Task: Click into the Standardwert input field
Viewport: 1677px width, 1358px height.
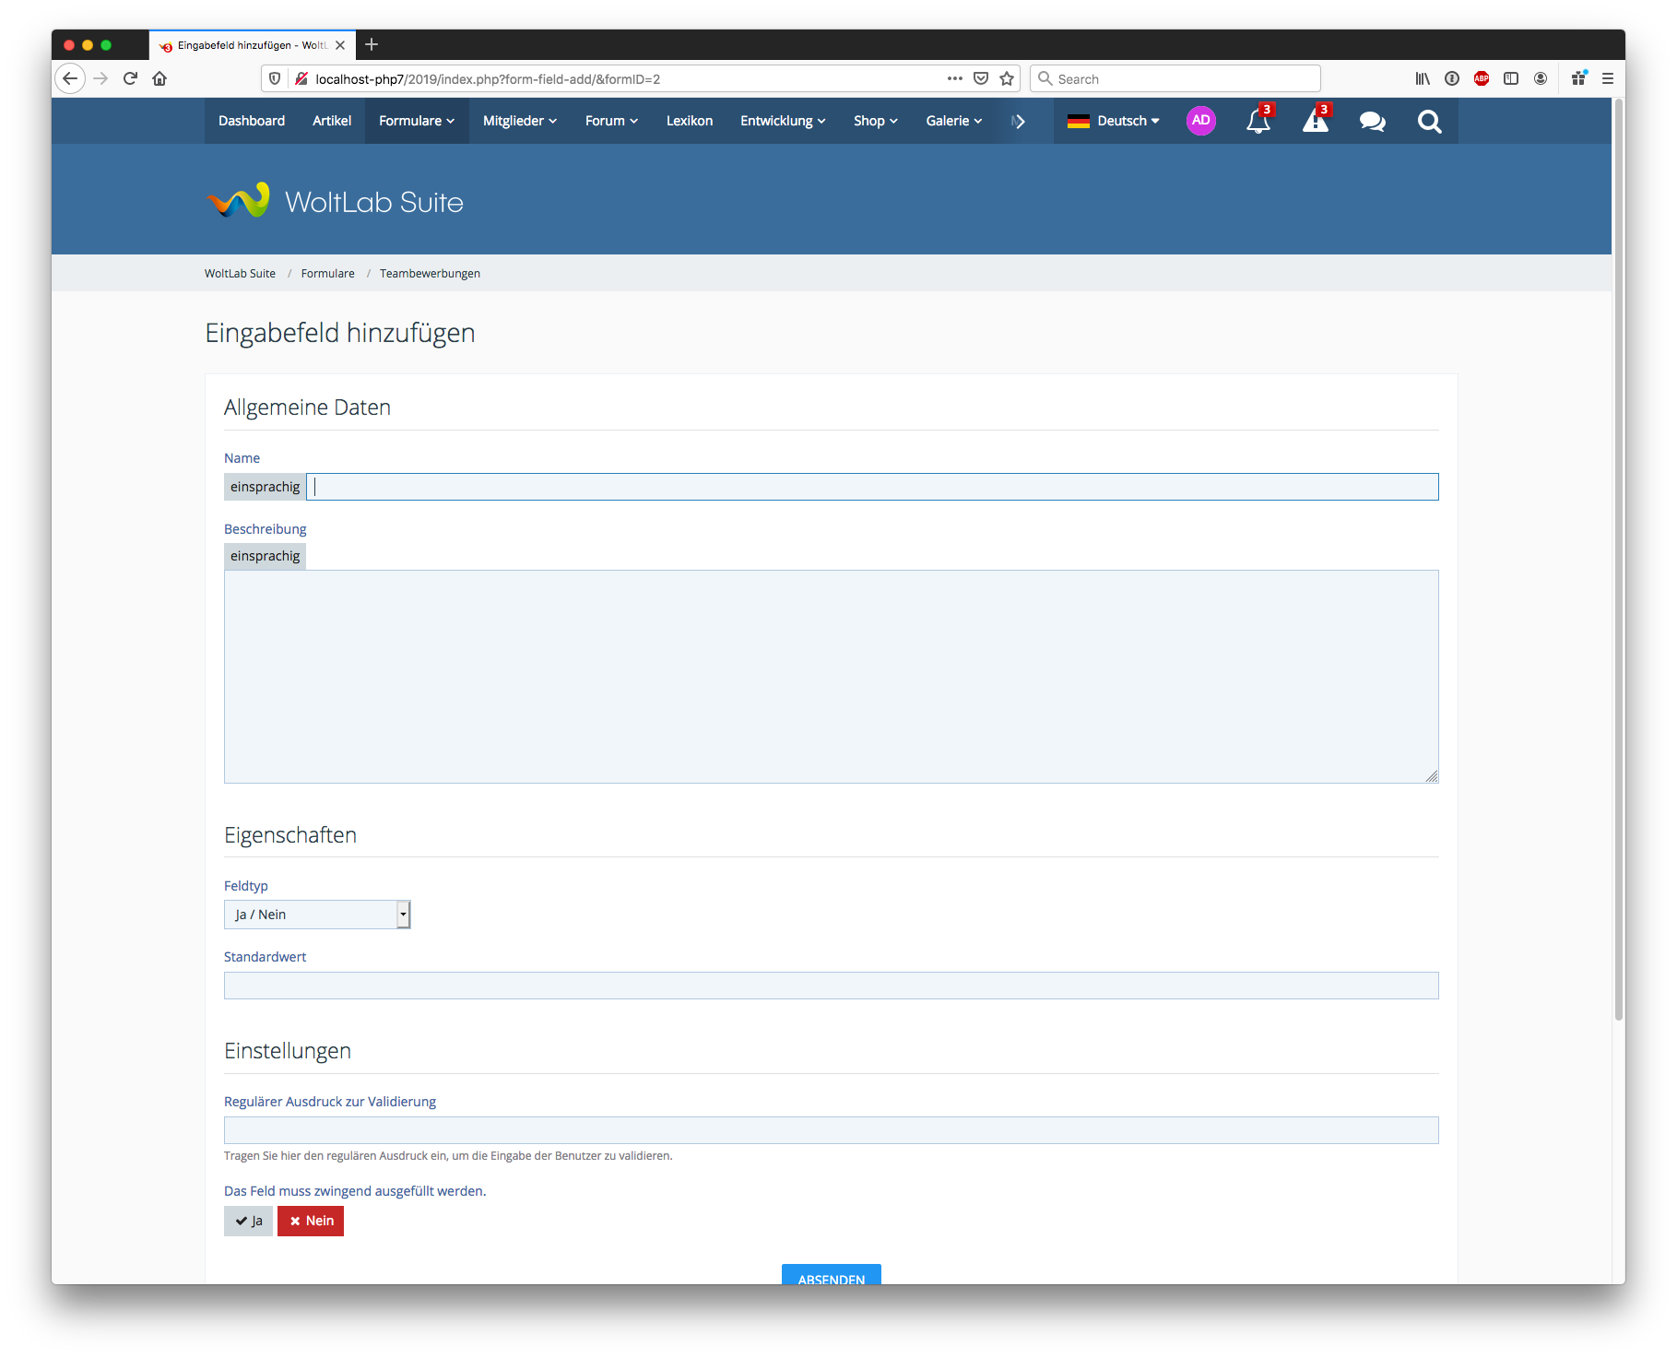Action: click(x=831, y=986)
